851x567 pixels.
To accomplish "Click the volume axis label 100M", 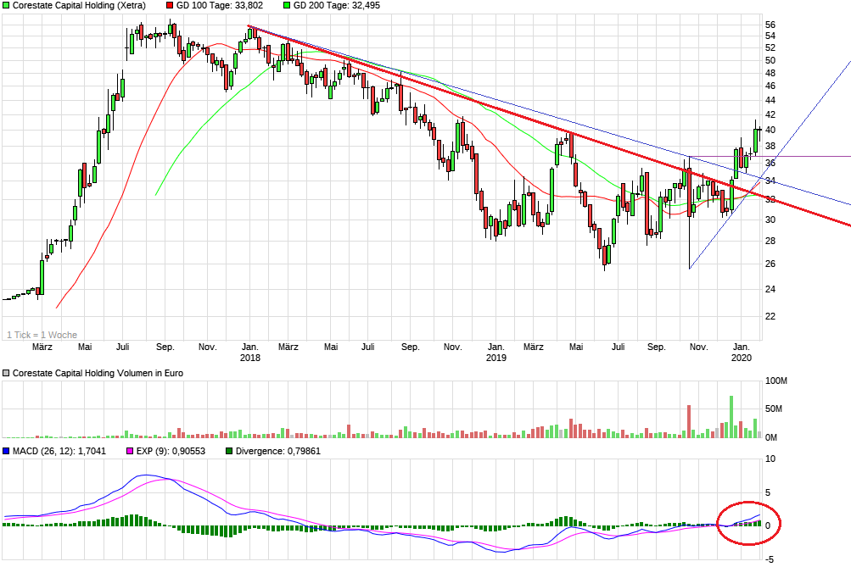I will click(776, 381).
